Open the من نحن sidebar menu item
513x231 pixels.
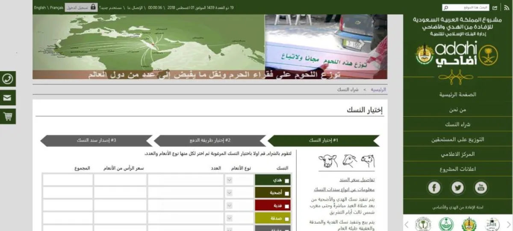(457, 110)
